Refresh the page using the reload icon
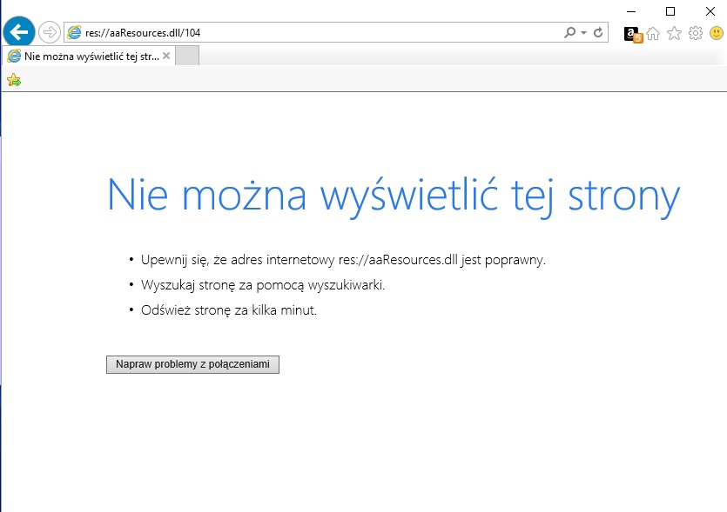727x512 pixels. coord(598,32)
